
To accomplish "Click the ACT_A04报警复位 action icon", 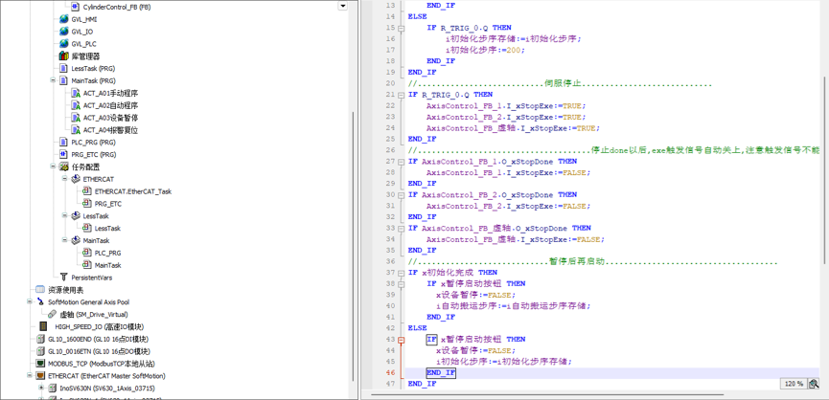I will [75, 130].
